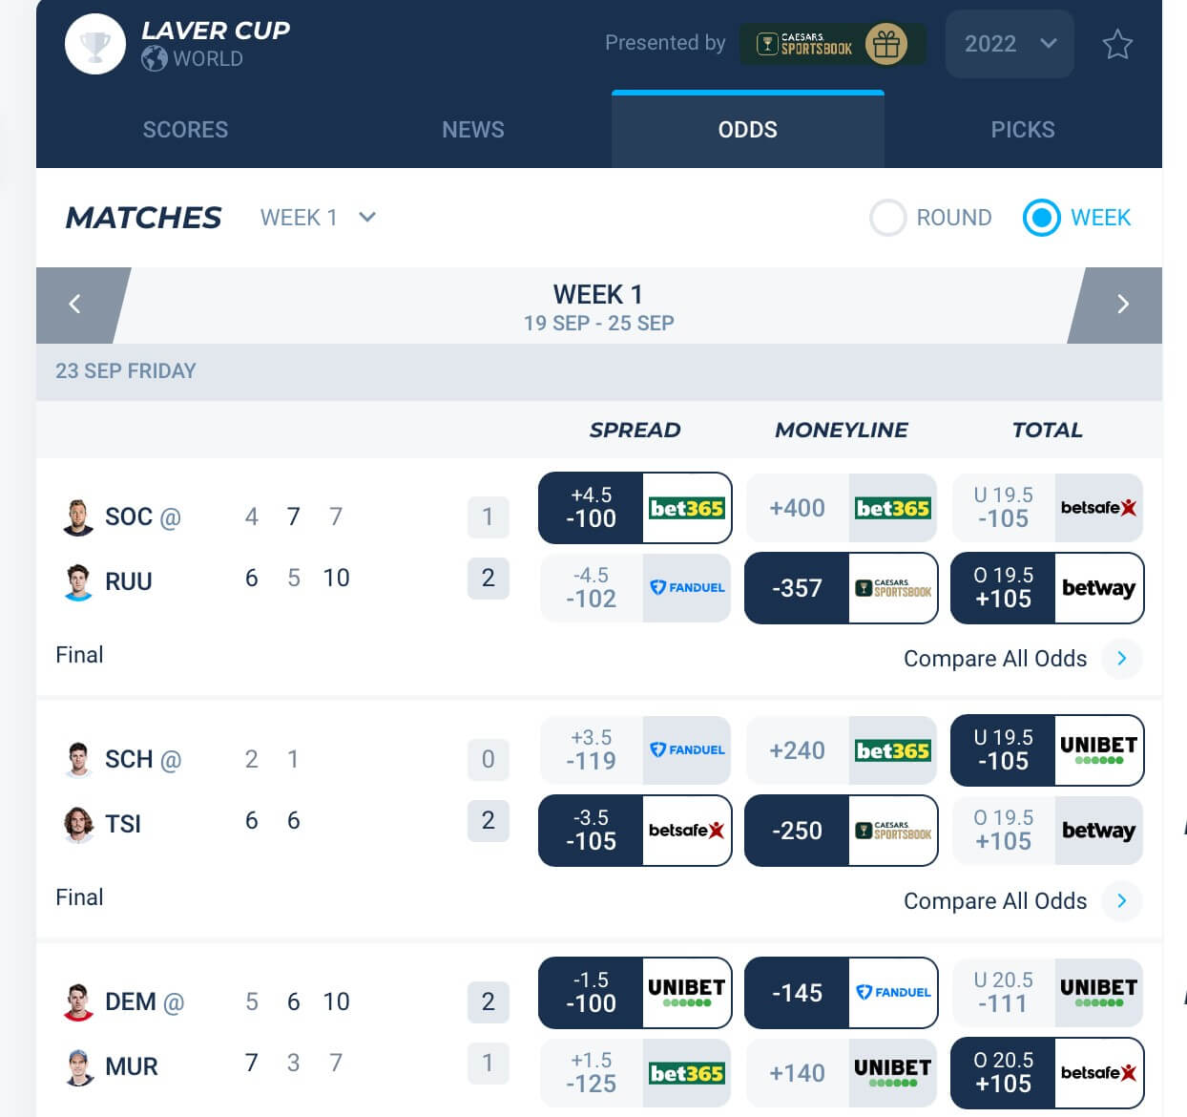Image resolution: width=1187 pixels, height=1117 pixels.
Task: Mark Laver Cup as favorite with star
Action: (1117, 44)
